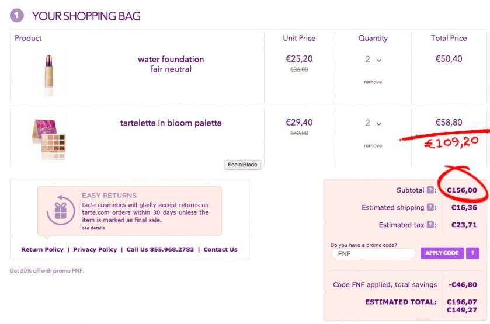Focus the promo code input field

373,254
